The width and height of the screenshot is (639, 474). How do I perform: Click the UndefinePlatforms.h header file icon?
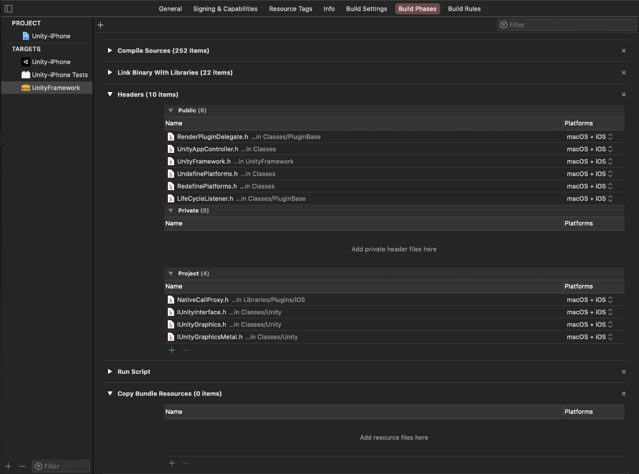point(171,174)
